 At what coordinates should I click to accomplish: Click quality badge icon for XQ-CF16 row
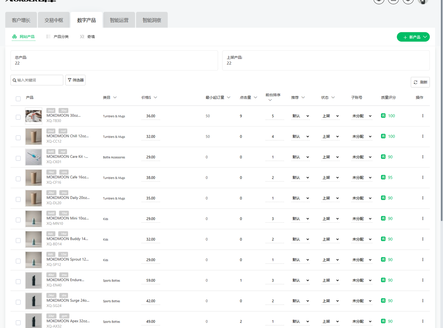point(383,177)
